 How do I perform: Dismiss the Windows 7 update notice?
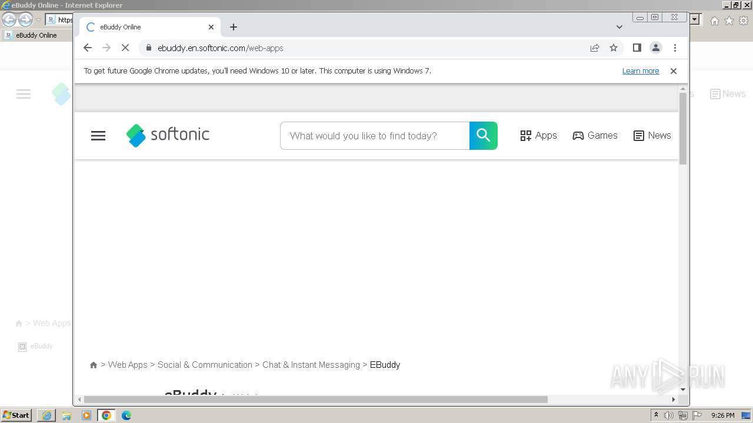coord(674,71)
